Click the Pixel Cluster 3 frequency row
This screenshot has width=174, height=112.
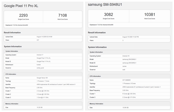(43, 97)
